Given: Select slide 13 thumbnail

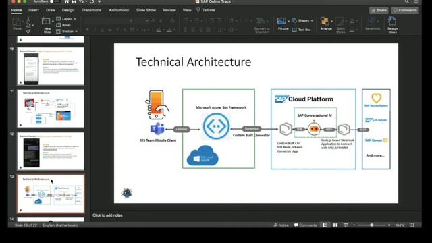Looking at the screenshot, I should click(51, 194).
